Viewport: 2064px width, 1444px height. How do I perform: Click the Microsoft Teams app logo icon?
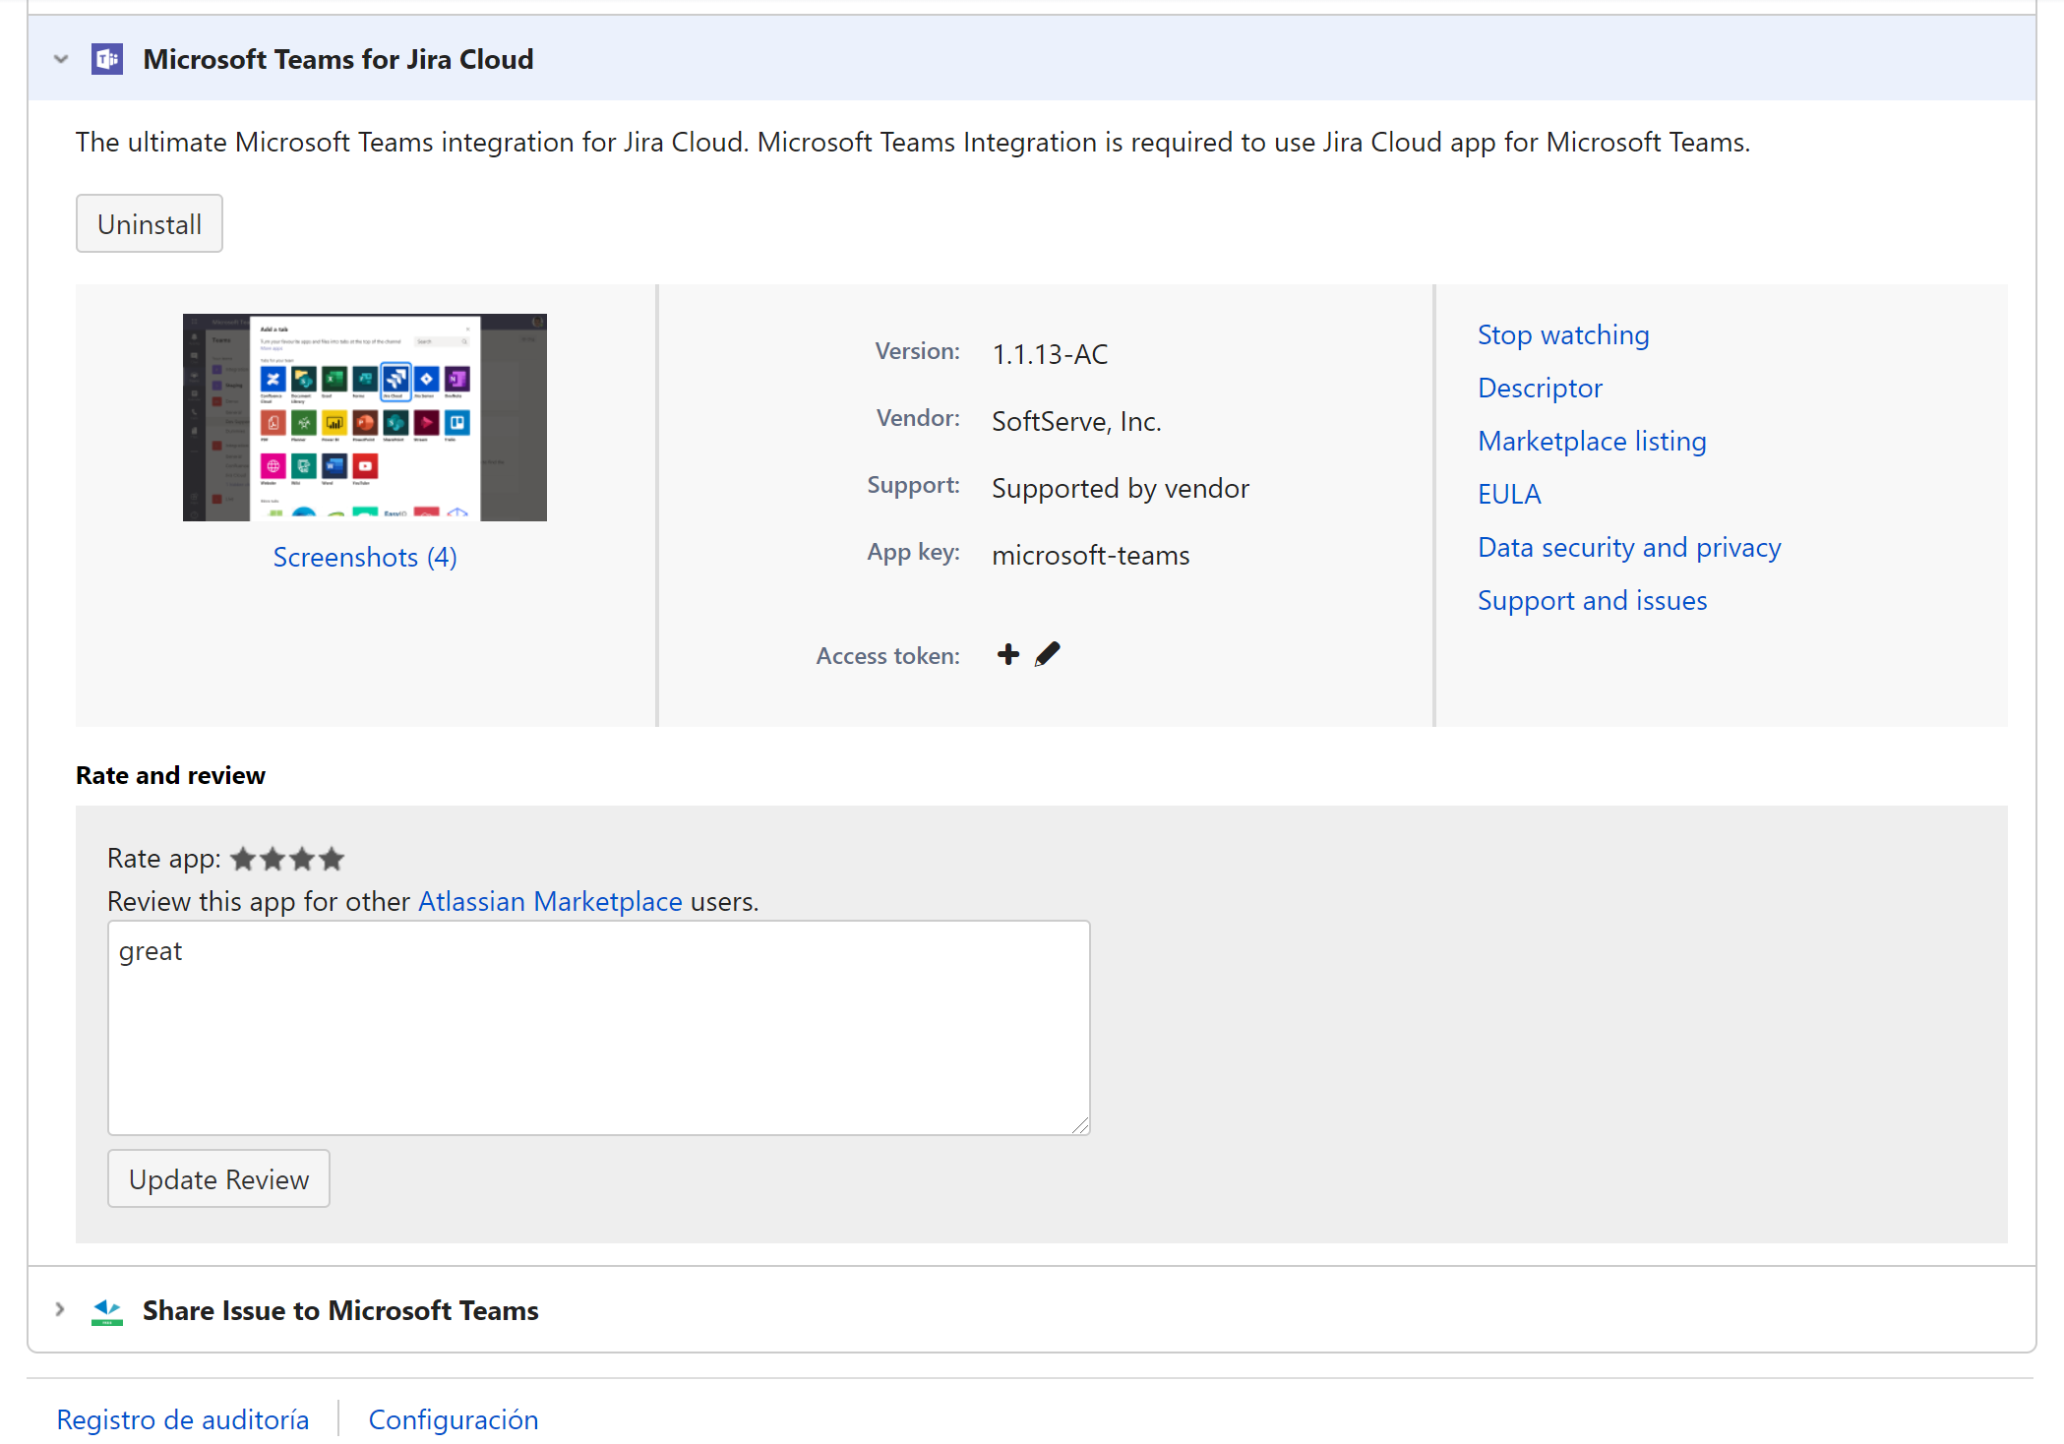coord(107,59)
